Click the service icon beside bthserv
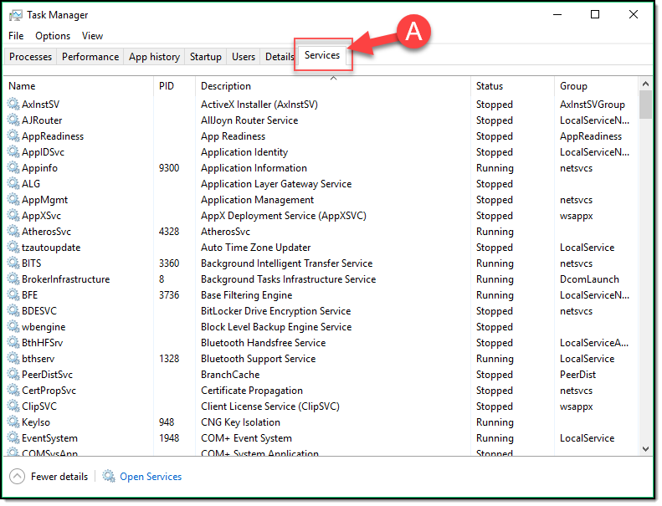 (13, 359)
